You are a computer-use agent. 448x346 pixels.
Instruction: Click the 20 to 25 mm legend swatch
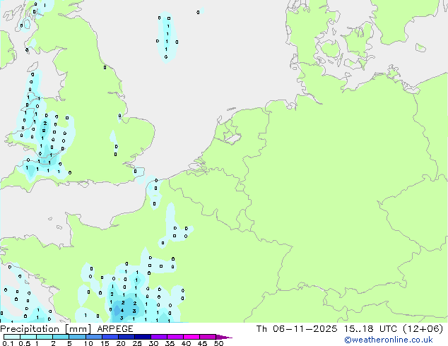click(x=126, y=337)
